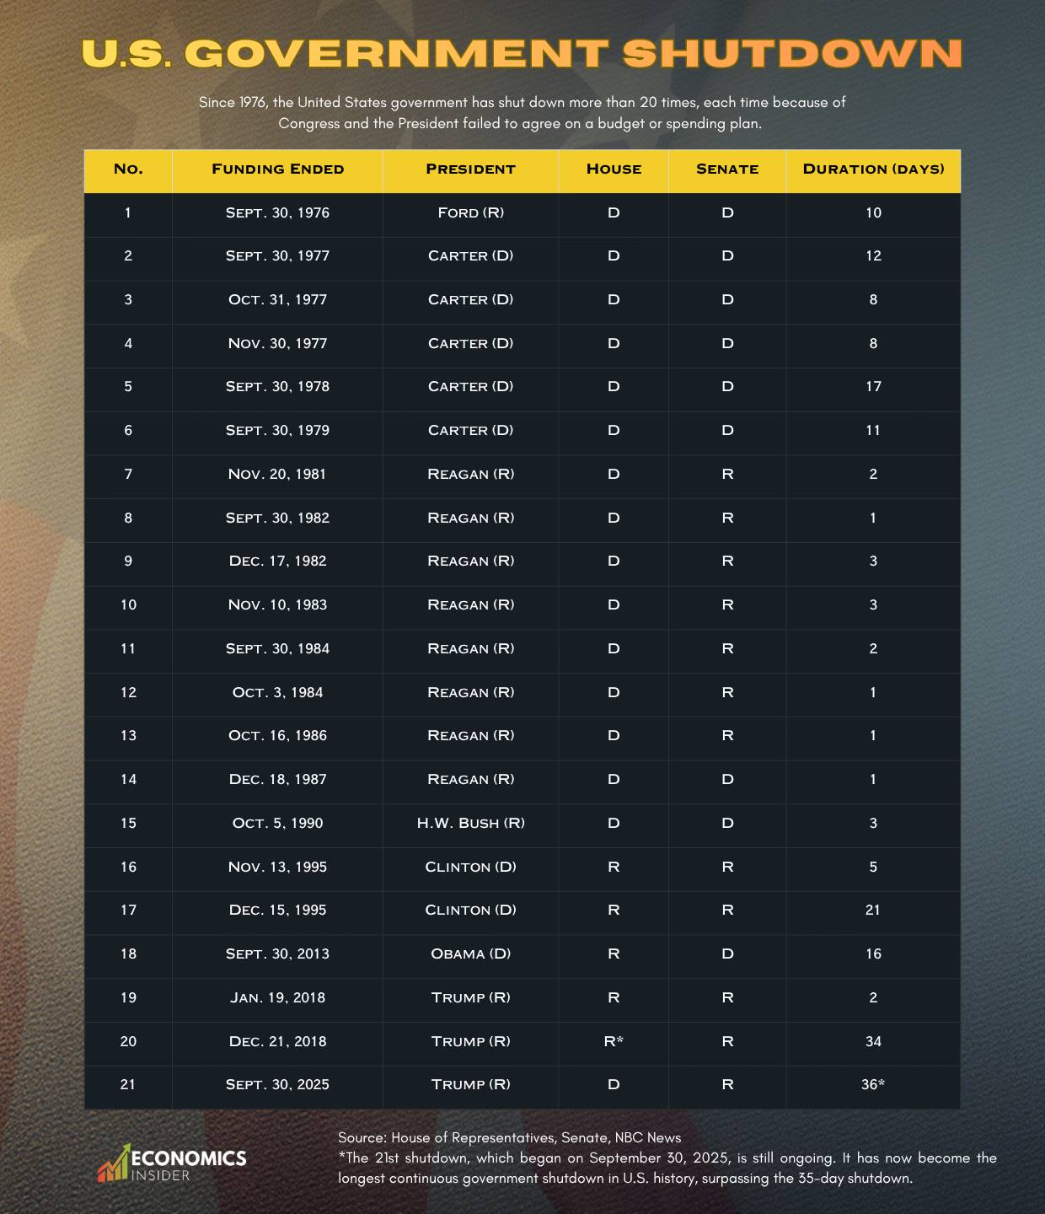The width and height of the screenshot is (1045, 1214).
Task: Click the House column header
Action: point(614,169)
